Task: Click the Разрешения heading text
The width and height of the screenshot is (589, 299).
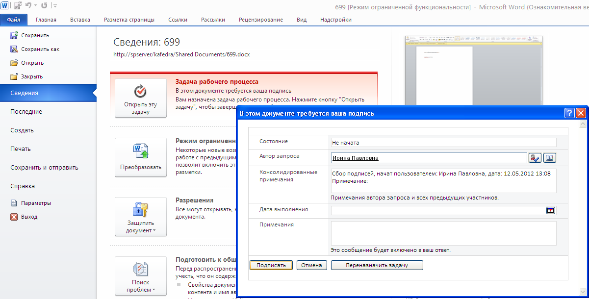Action: point(195,200)
